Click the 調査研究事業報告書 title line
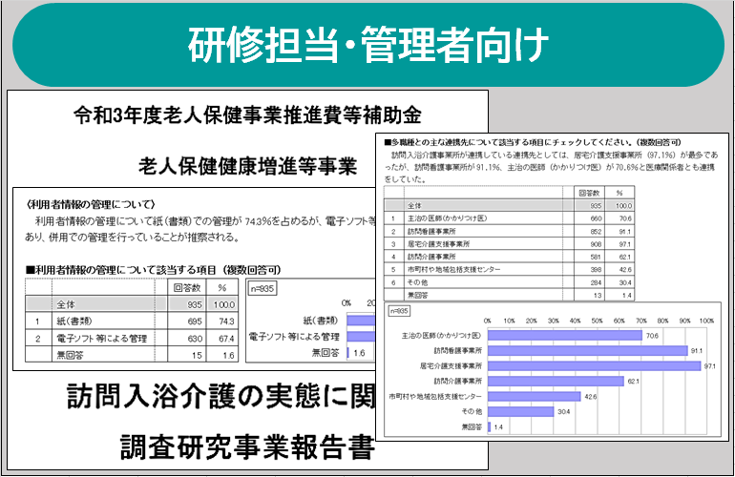The image size is (735, 477). (247, 446)
